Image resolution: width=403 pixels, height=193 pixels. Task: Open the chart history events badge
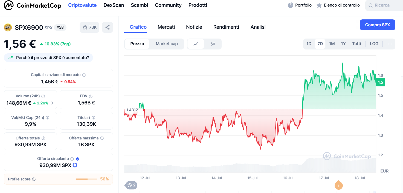(x=131, y=185)
